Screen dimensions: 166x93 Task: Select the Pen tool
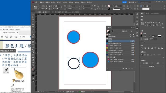pyautogui.click(x=33, y=32)
